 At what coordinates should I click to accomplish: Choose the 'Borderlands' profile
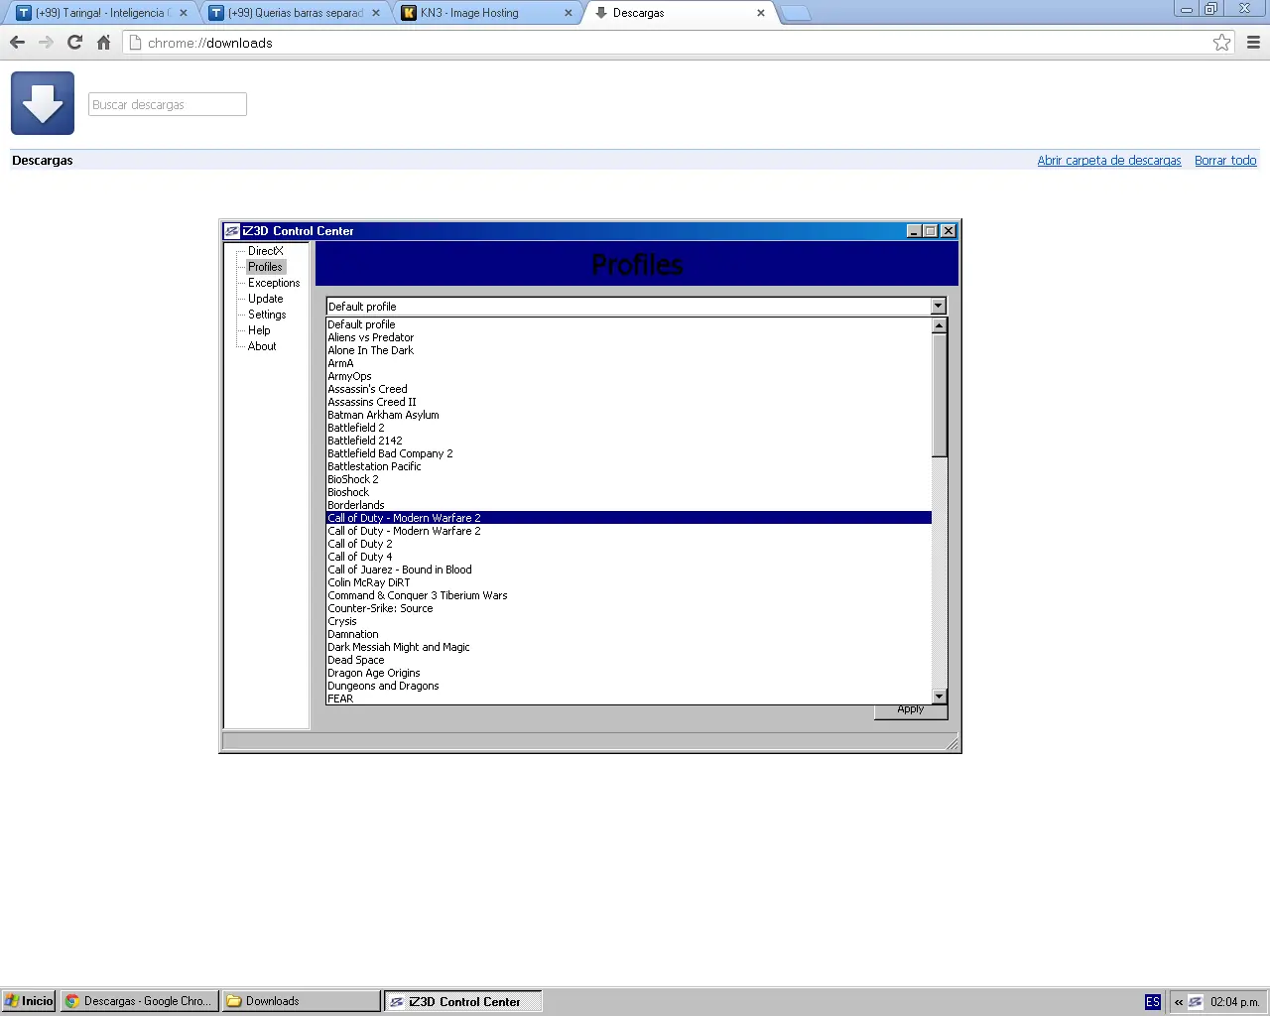point(629,505)
